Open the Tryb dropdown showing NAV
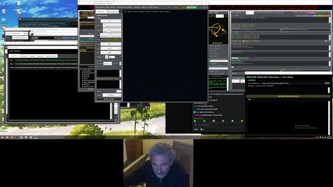Image resolution: width=333 pixels, height=187 pixels. (x=111, y=44)
